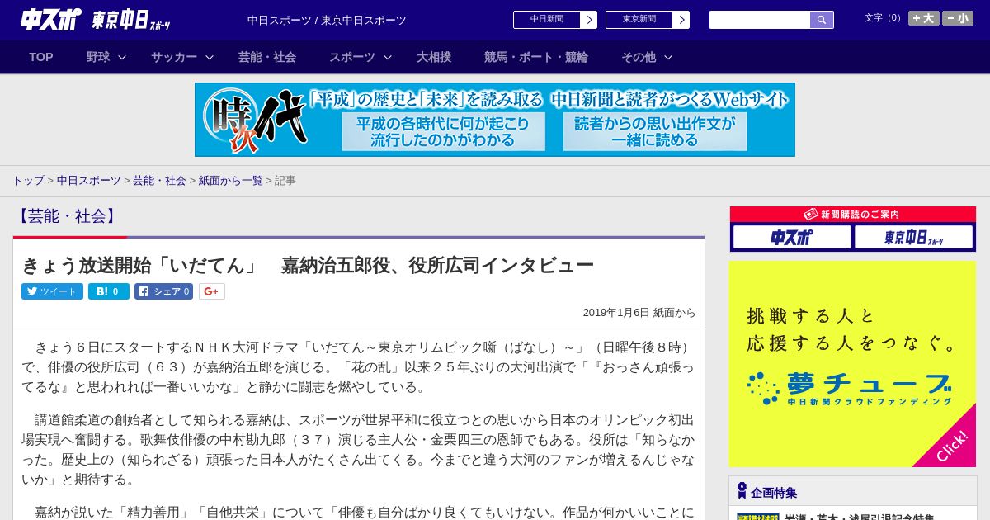The width and height of the screenshot is (990, 520).
Task: Click 芸能・社会 breadcrumb link
Action: click(x=159, y=180)
